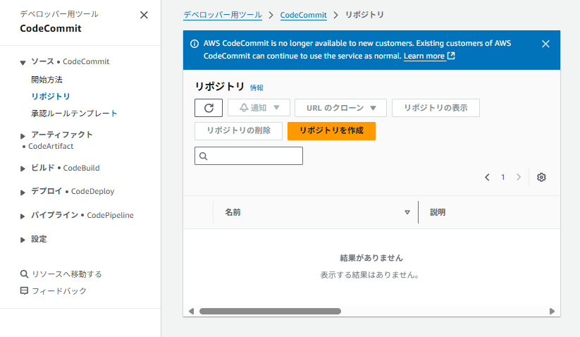Image resolution: width=580 pixels, height=337 pixels.
Task: Close the CodeCommit side navigation panel
Action: 144,16
